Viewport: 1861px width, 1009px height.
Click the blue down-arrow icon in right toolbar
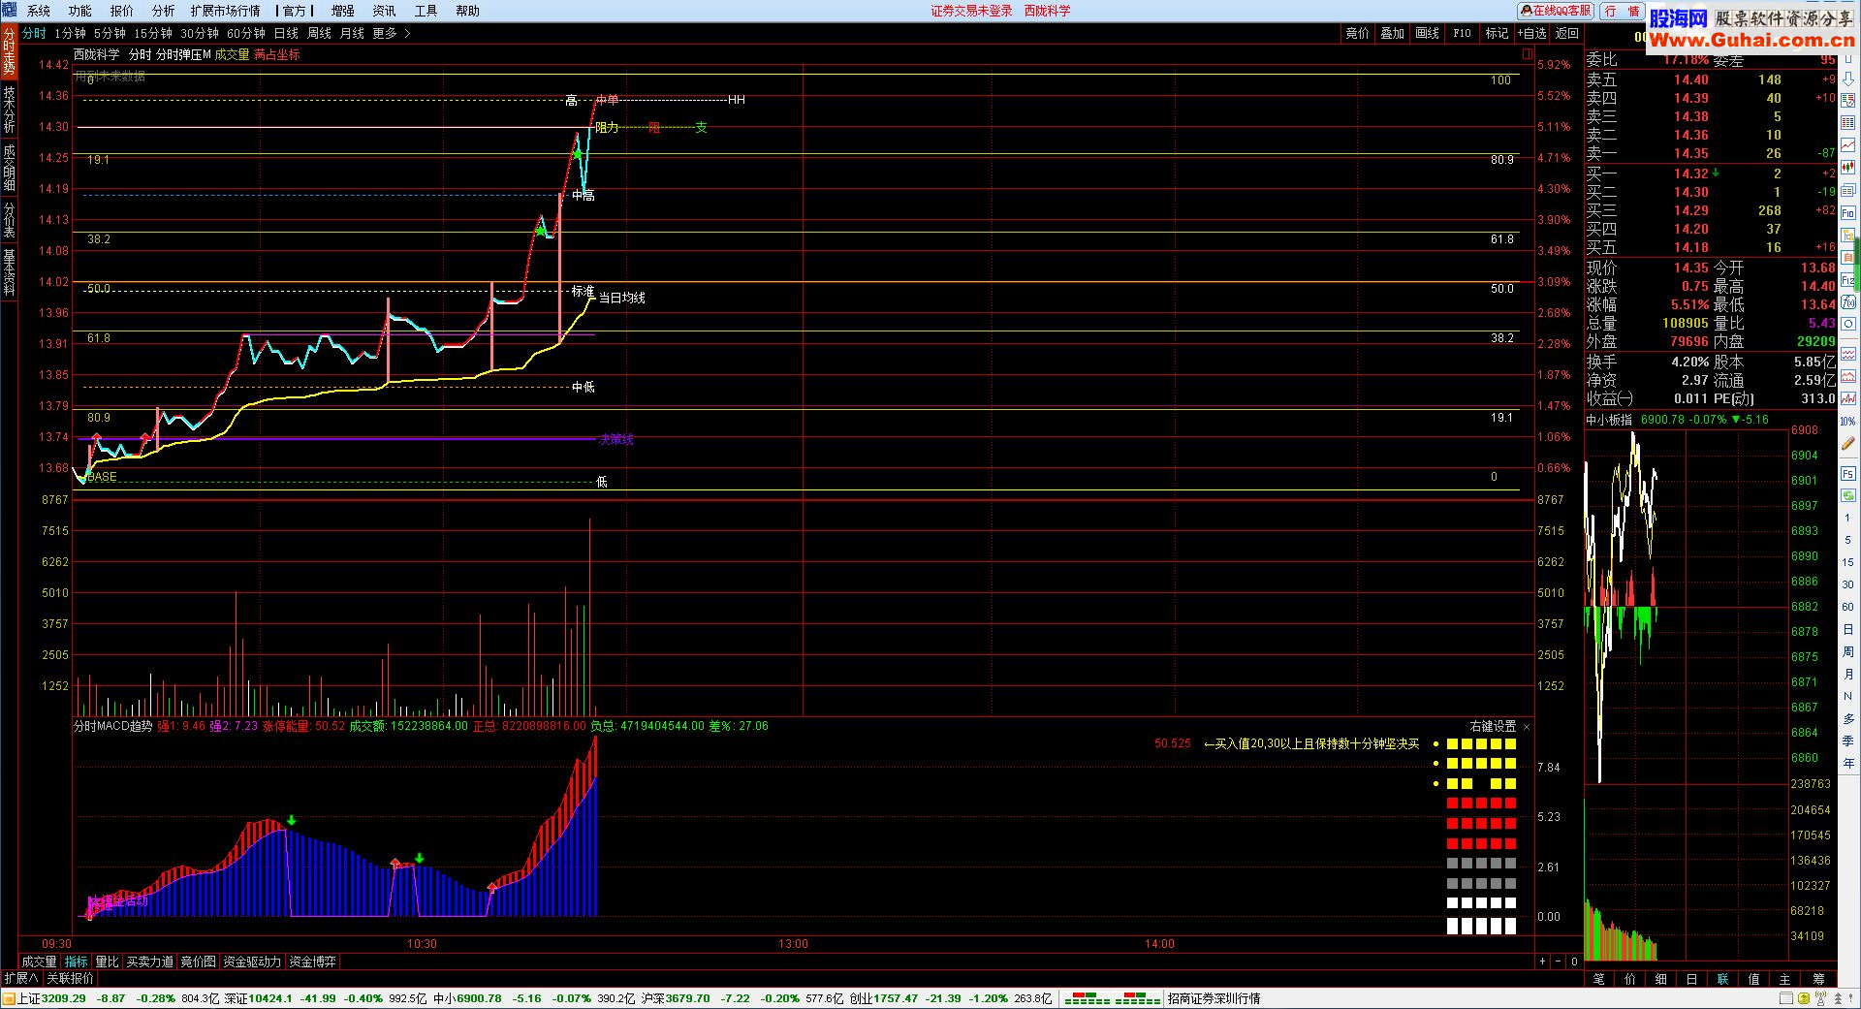click(1848, 79)
